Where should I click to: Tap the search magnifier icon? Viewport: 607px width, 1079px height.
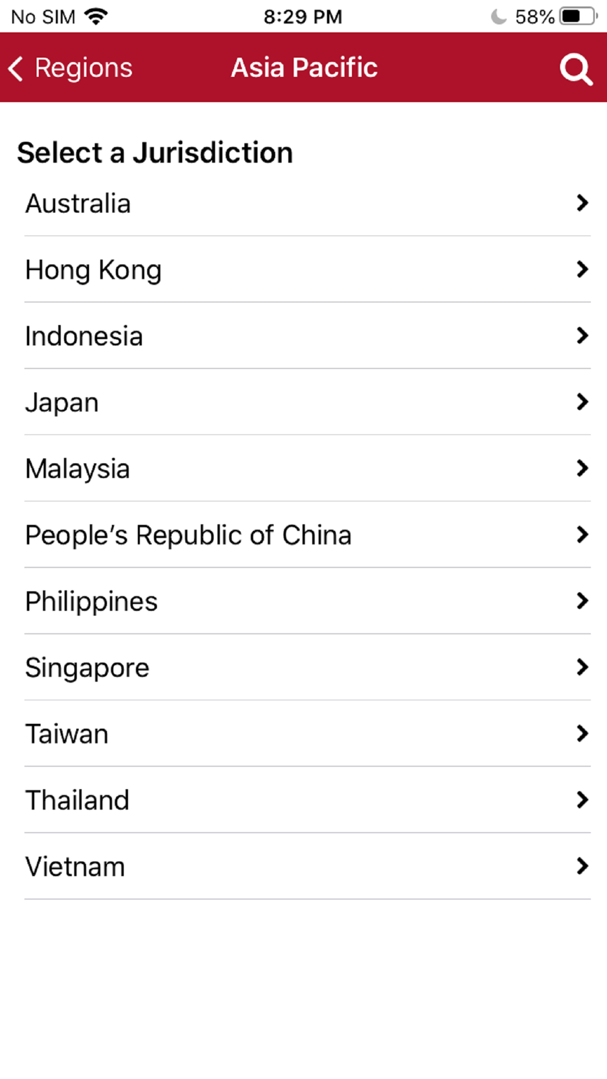(x=575, y=69)
